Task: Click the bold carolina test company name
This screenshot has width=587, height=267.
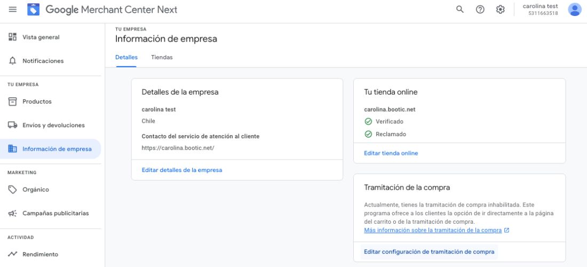Action: (x=158, y=109)
